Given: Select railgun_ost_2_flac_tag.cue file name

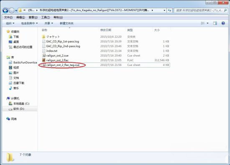Looking at the screenshot, I should [63, 65].
